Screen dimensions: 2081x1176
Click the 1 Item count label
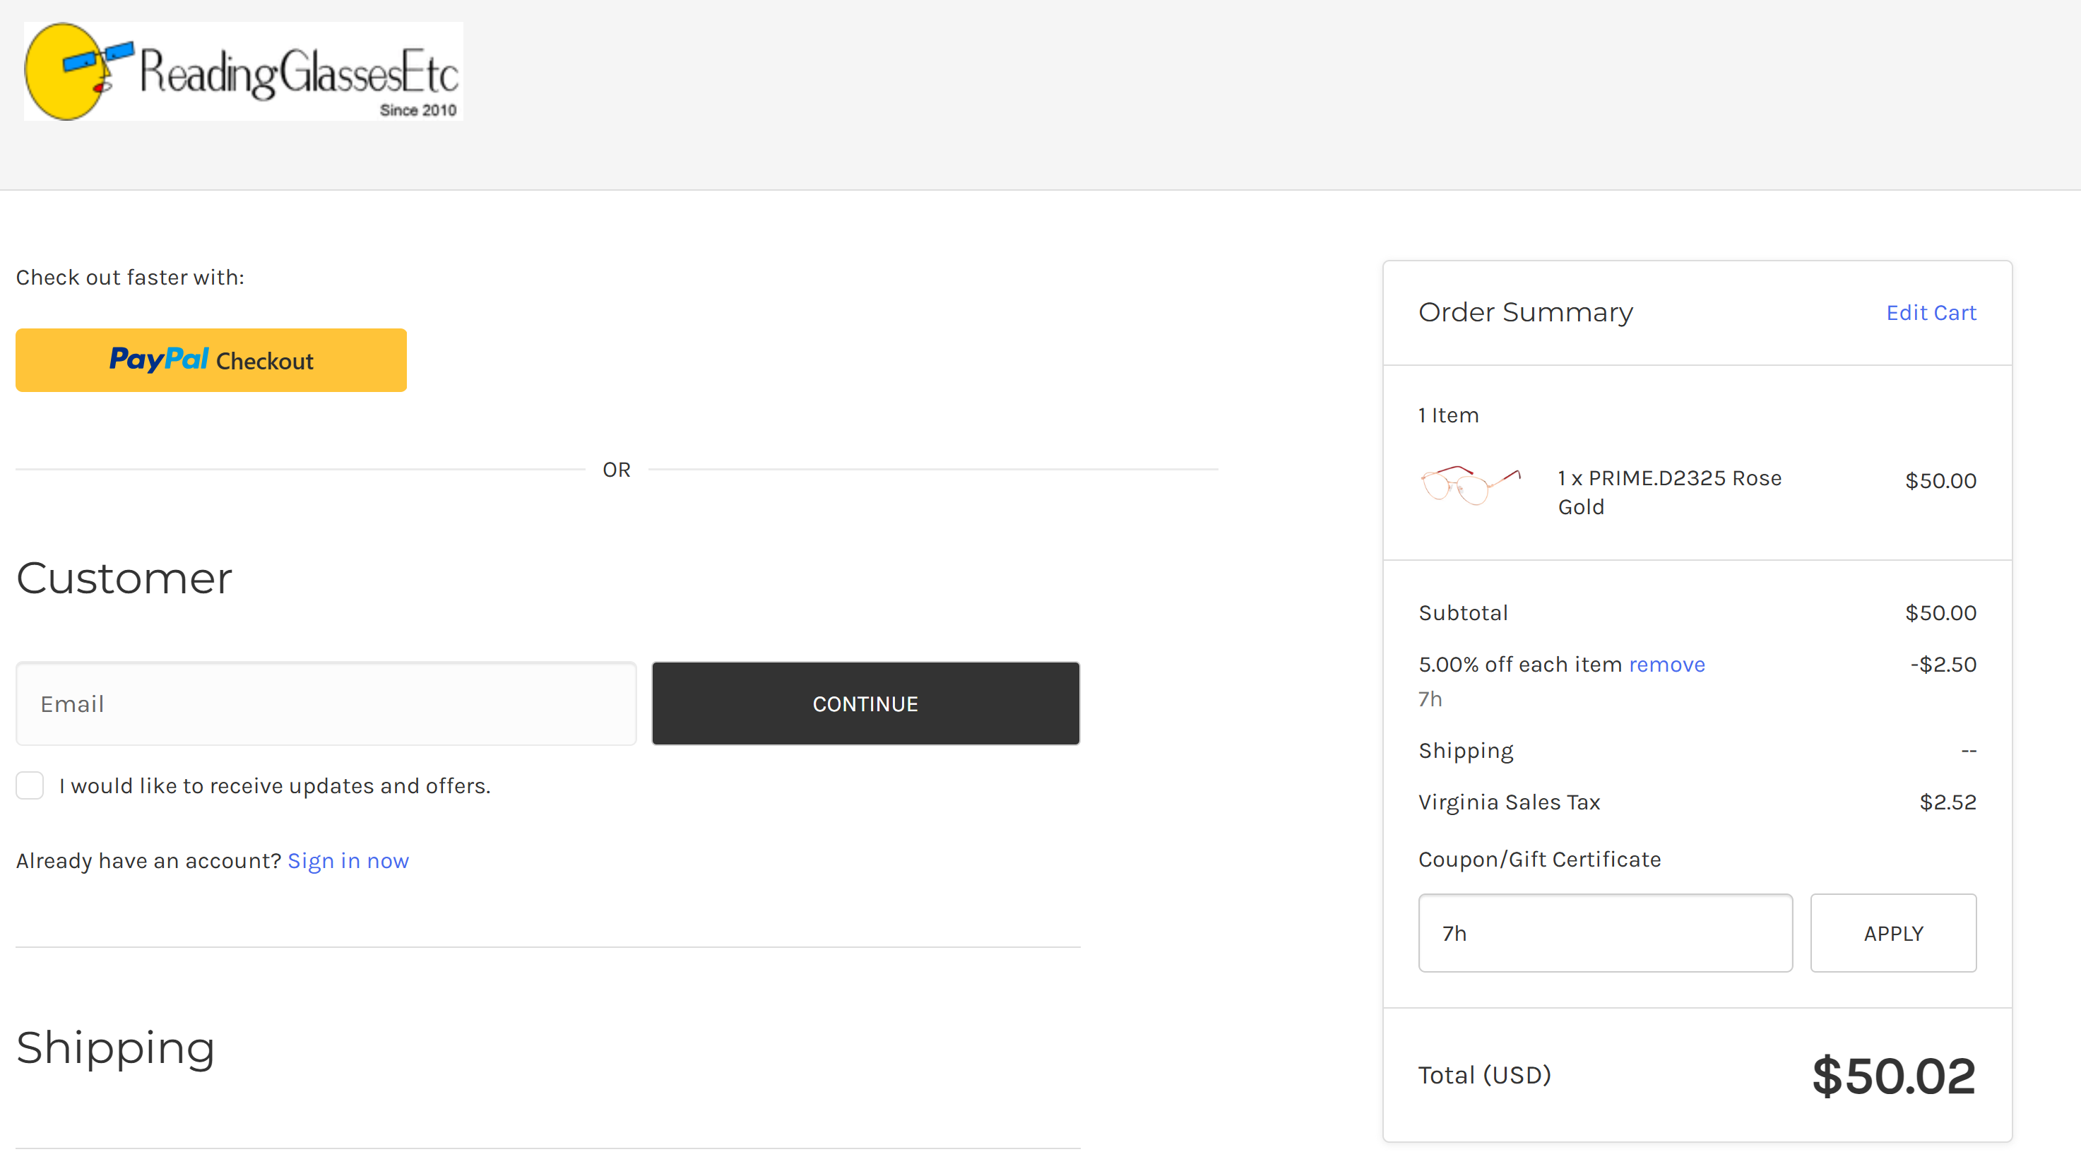[x=1447, y=415]
